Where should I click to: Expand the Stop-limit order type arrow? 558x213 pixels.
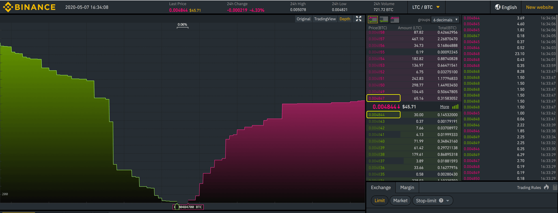point(448,201)
